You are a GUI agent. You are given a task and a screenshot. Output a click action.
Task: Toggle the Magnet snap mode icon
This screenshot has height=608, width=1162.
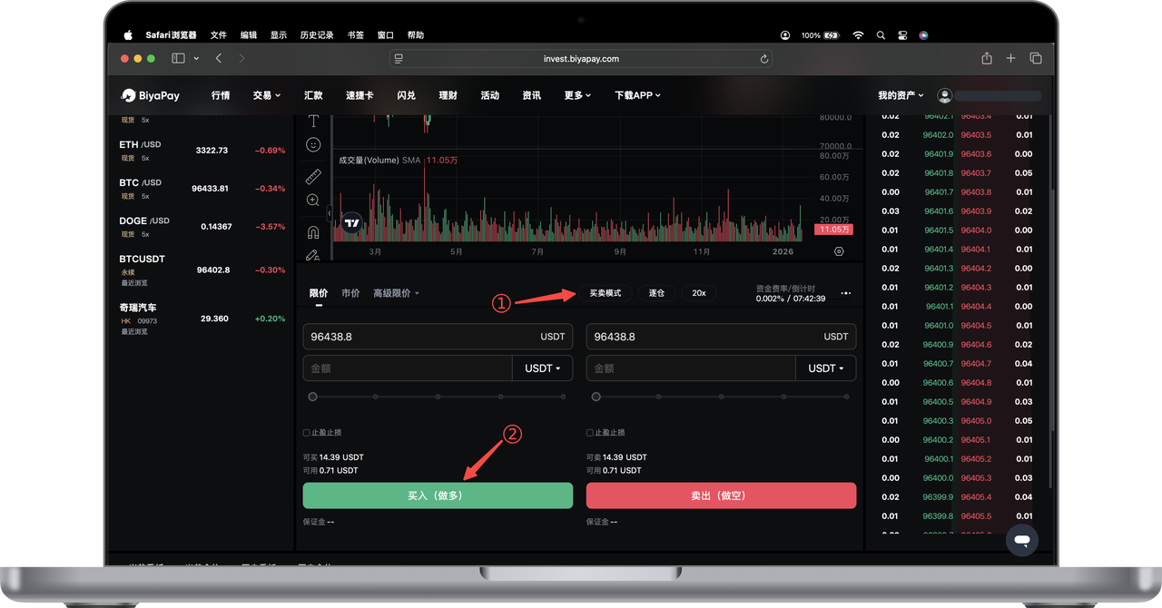[x=313, y=231]
